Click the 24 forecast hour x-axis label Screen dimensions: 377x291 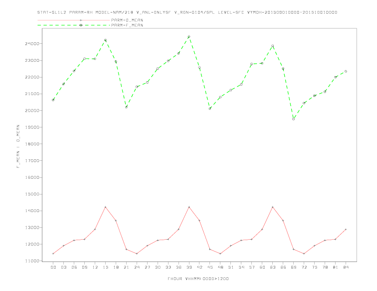pos(137,267)
